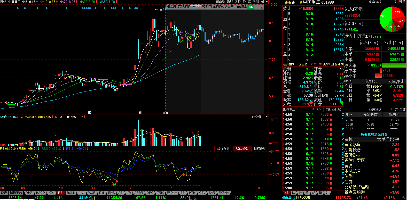The image size is (407, 200).
Task: Toggle the 叠 overlay button
Action: [244, 2]
